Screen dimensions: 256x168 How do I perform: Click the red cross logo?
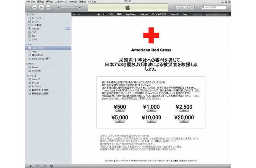tap(151, 35)
